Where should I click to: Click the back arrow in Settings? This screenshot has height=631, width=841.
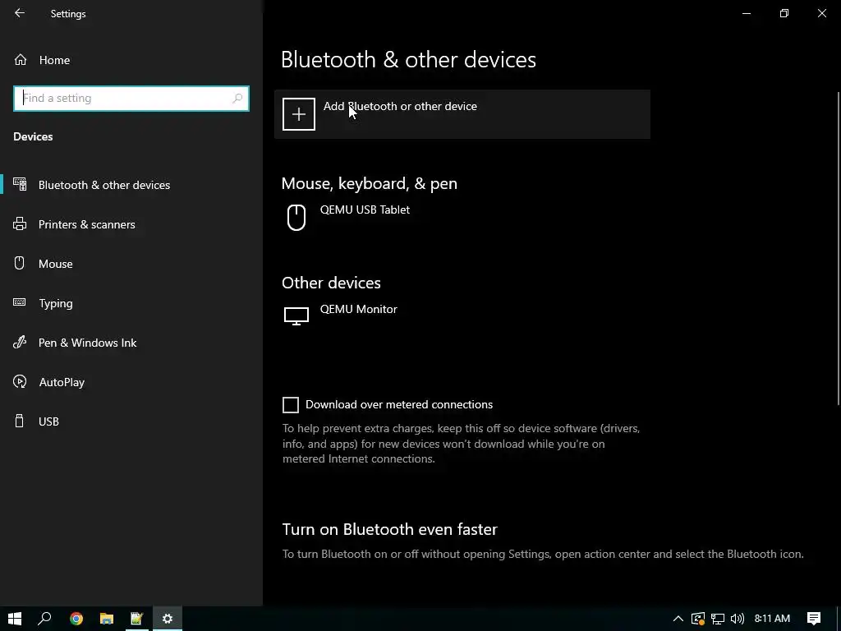(x=20, y=13)
